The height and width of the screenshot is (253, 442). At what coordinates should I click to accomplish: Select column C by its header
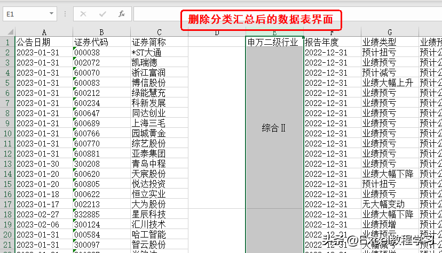coord(159,32)
